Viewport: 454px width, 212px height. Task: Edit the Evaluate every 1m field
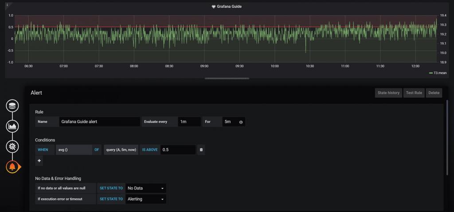[x=189, y=122]
